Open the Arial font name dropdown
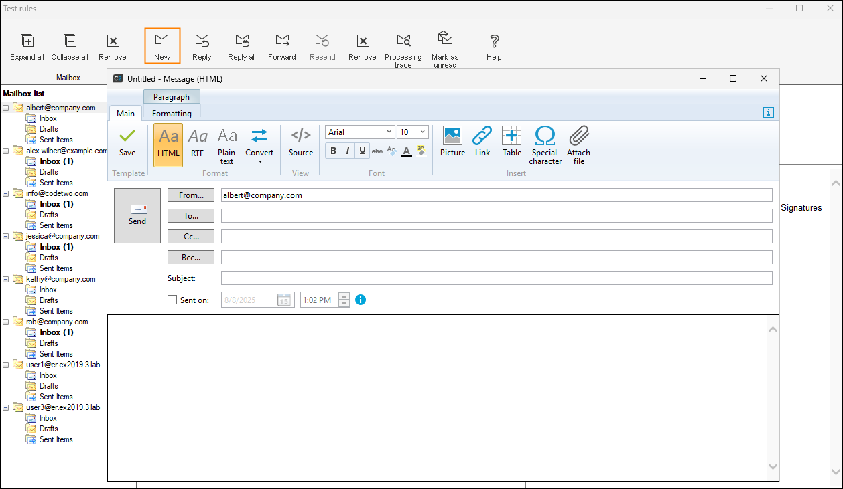The height and width of the screenshot is (489, 843). tap(389, 132)
